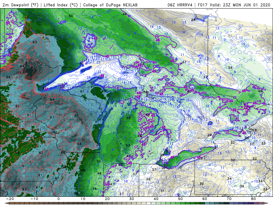This screenshot has height=205, width=273.
Task: Click the '60' color scale tick label
Action: click(x=205, y=199)
